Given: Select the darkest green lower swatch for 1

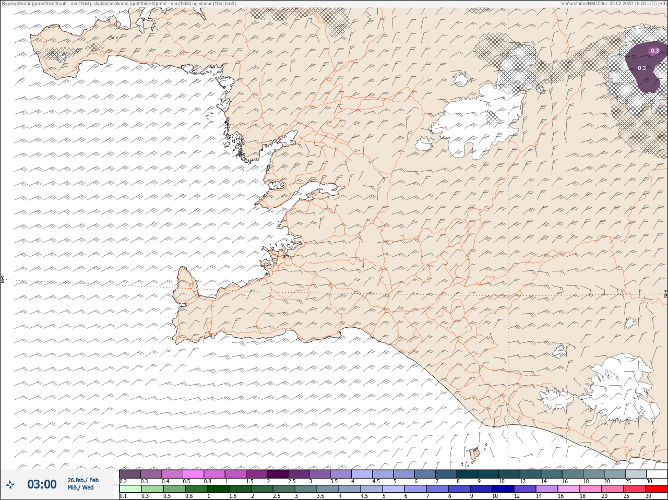Looking at the screenshot, I should pos(218,489).
